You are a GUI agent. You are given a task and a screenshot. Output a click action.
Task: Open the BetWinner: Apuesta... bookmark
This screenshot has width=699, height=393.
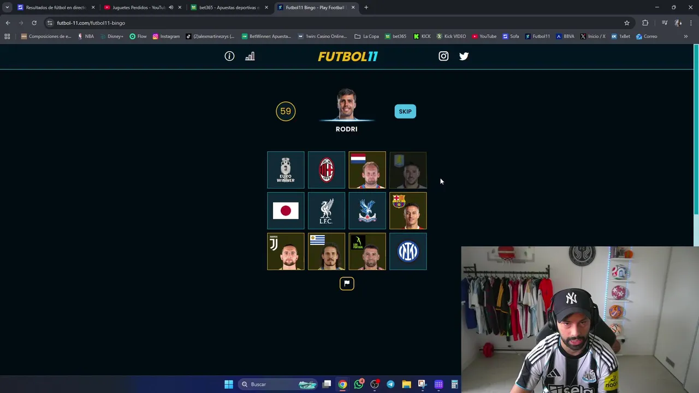click(x=266, y=37)
